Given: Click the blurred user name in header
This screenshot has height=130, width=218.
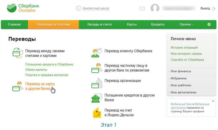Looking at the screenshot, I should [179, 8].
